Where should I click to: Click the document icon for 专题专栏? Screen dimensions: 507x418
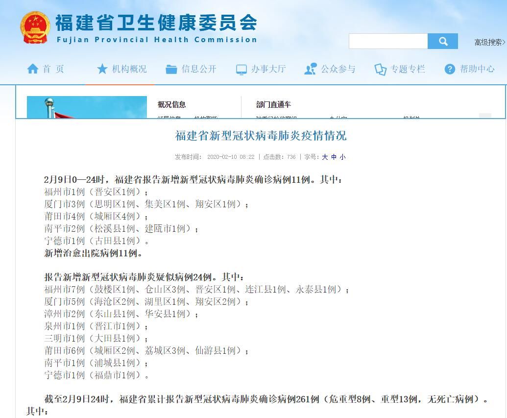pyautogui.click(x=381, y=70)
